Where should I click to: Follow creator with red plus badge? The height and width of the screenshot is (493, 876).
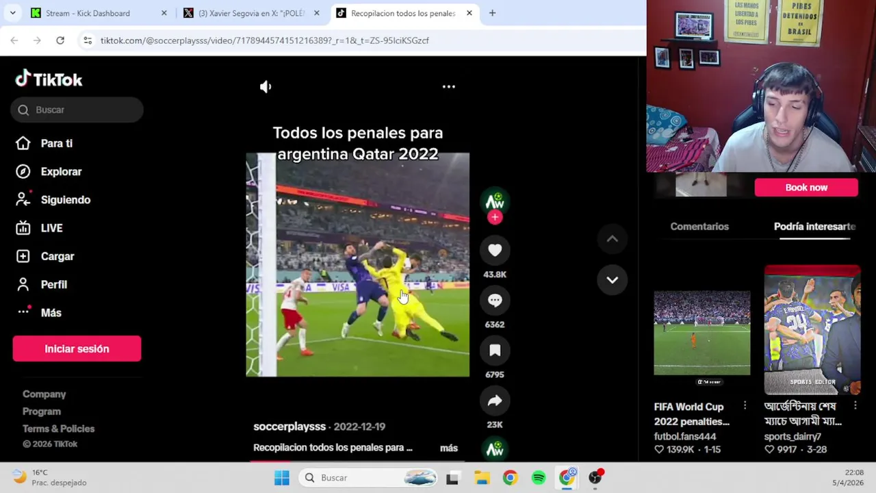click(495, 218)
